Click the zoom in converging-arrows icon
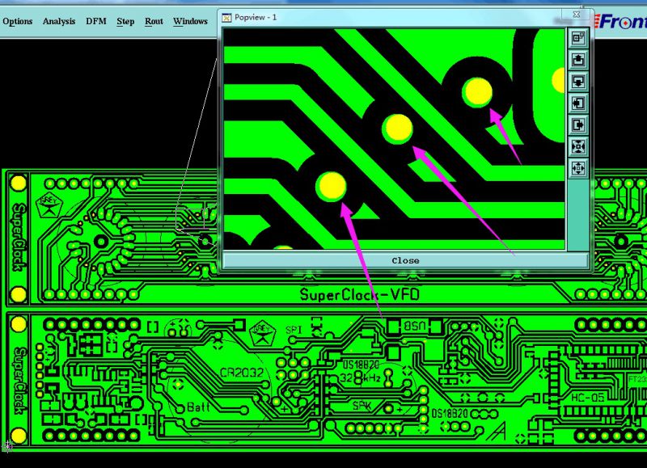This screenshot has width=647, height=468. [578, 146]
